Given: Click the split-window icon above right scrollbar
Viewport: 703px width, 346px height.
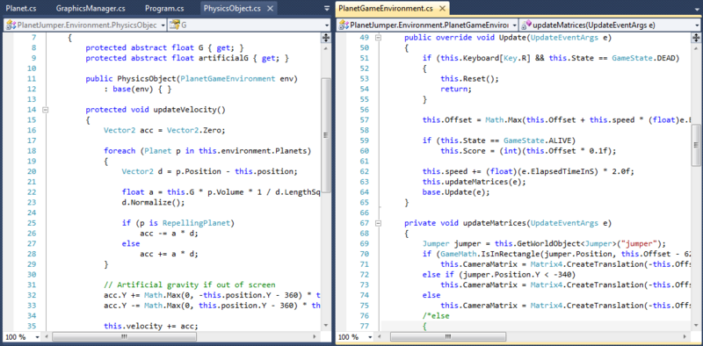Looking at the screenshot, I should click(x=696, y=38).
